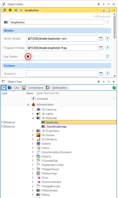Open the Connections tab
This screenshot has width=118, height=198.
click(x=33, y=88)
